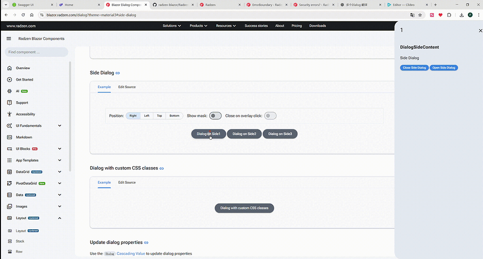The width and height of the screenshot is (483, 259).
Task: Click the Side Dialog anchor link icon
Action: tap(117, 73)
